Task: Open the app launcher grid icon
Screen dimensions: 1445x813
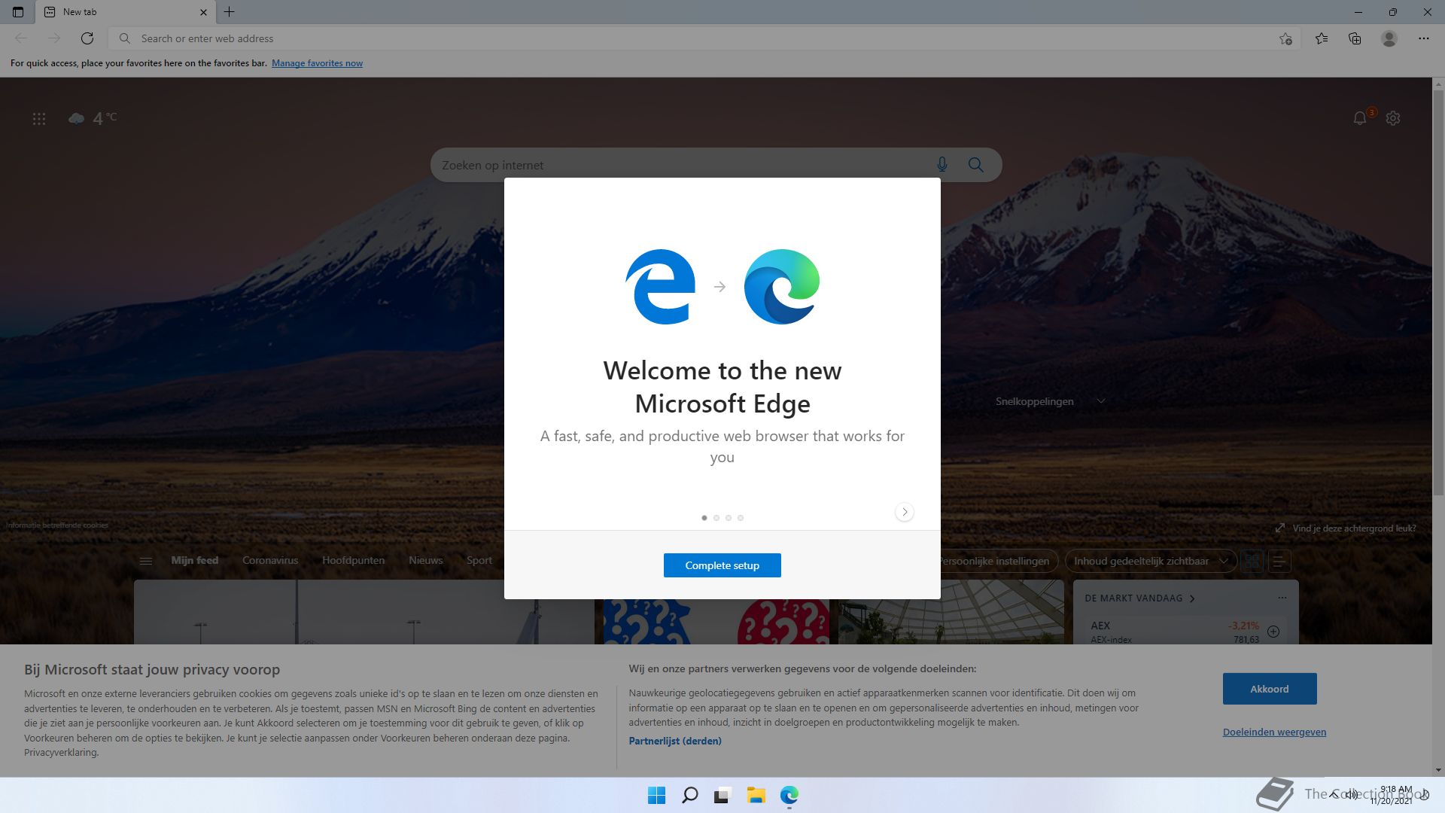Action: [x=39, y=119]
